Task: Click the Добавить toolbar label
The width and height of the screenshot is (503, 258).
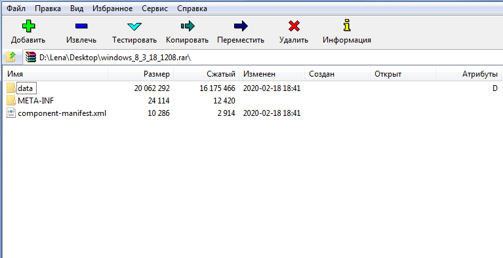Action: 28,40
